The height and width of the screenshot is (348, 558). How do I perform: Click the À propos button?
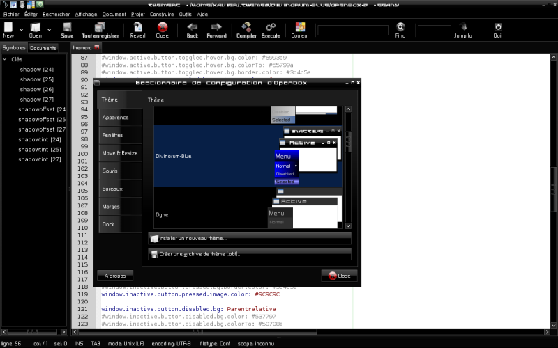point(115,276)
